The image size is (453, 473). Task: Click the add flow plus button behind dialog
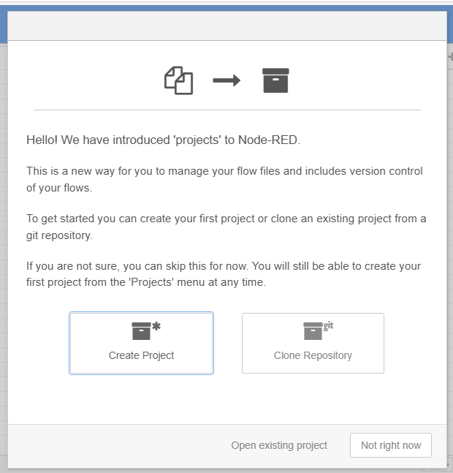point(449,56)
